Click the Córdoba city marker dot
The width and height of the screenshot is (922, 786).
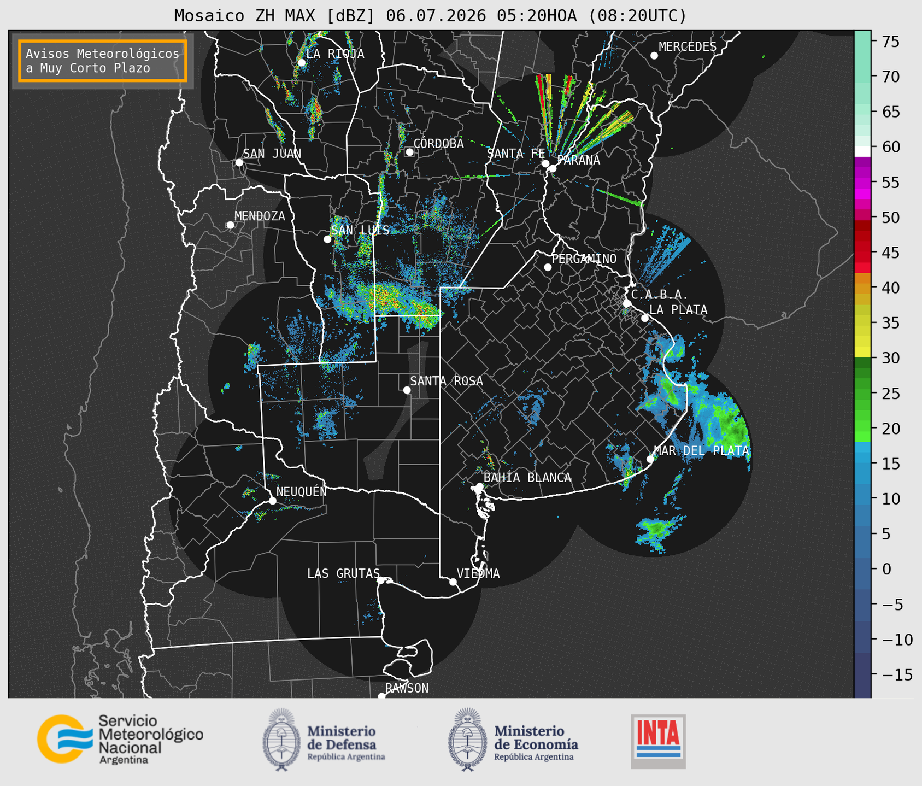point(409,152)
